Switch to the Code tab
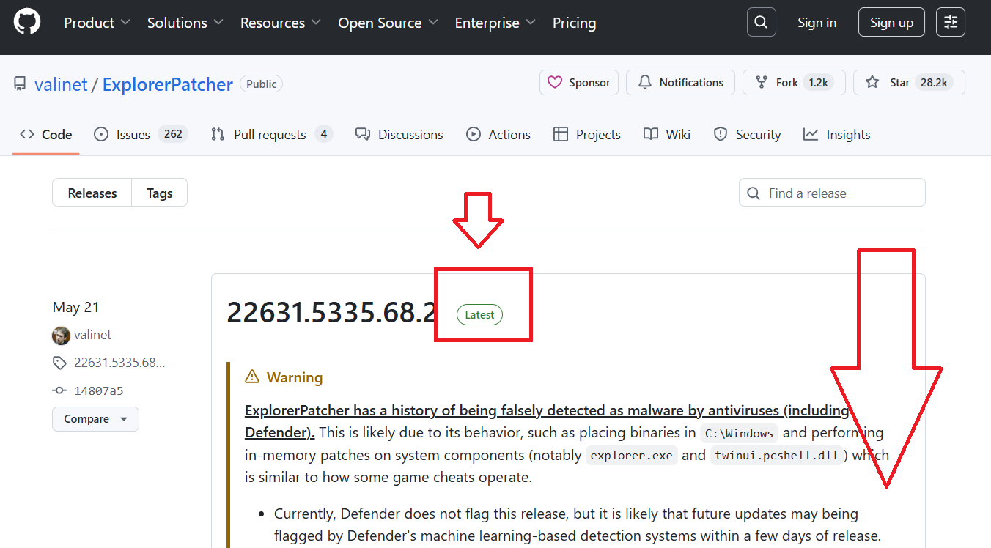Screen dimensions: 991x548 tap(46, 135)
